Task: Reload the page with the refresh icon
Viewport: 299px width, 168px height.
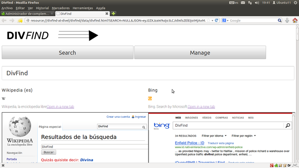Action: [217, 20]
